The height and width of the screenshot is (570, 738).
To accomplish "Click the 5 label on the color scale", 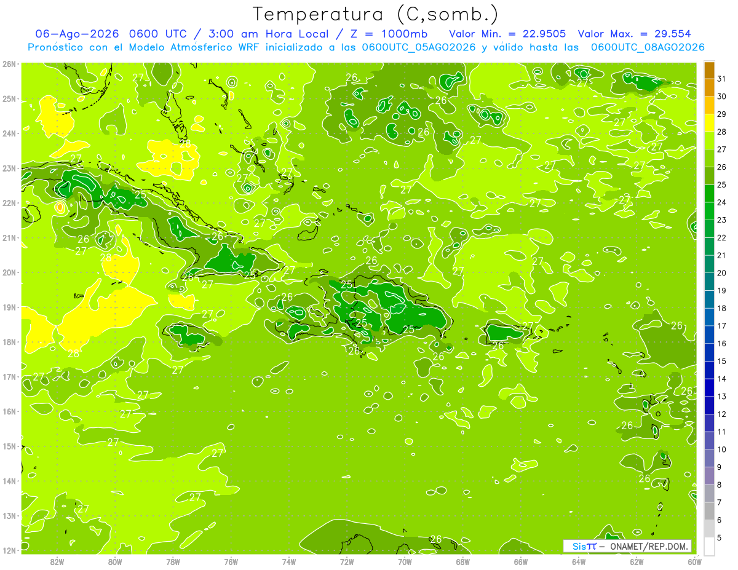I will pos(720,538).
